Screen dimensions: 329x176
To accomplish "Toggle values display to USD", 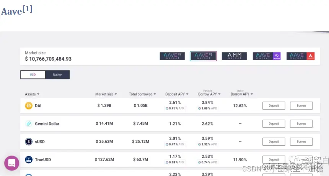I will tap(33, 75).
